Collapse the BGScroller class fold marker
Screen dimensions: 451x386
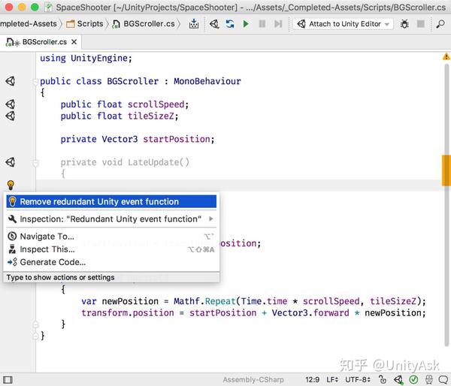[x=35, y=82]
